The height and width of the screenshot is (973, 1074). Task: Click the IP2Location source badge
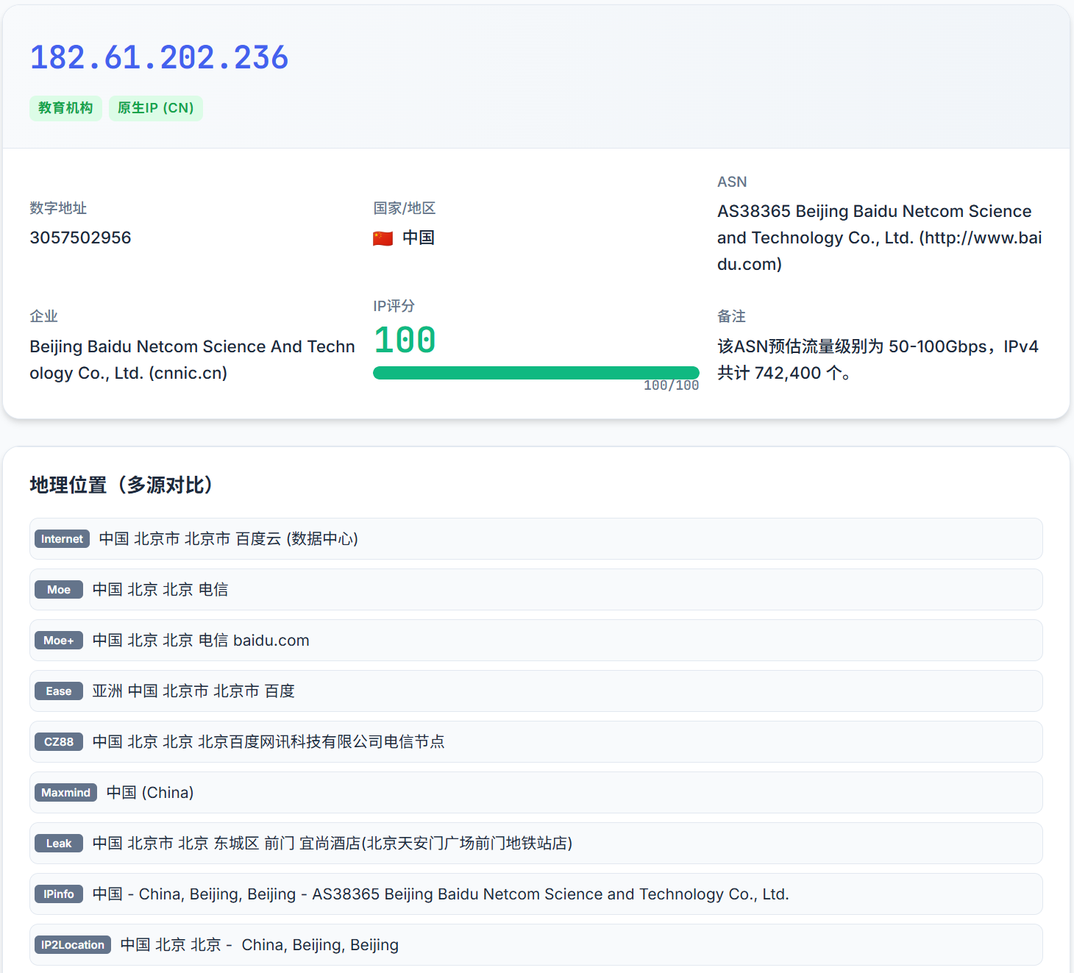click(x=73, y=945)
